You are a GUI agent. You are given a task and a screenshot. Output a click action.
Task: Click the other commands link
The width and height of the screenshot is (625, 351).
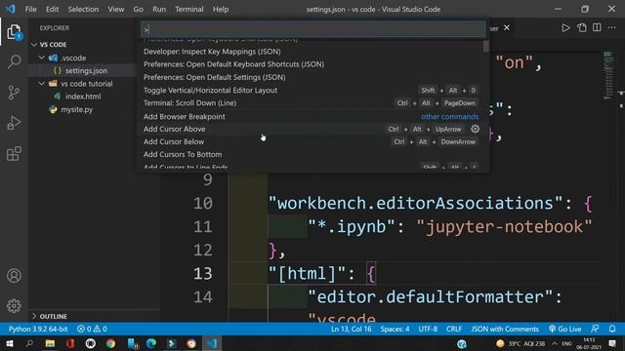tap(449, 117)
